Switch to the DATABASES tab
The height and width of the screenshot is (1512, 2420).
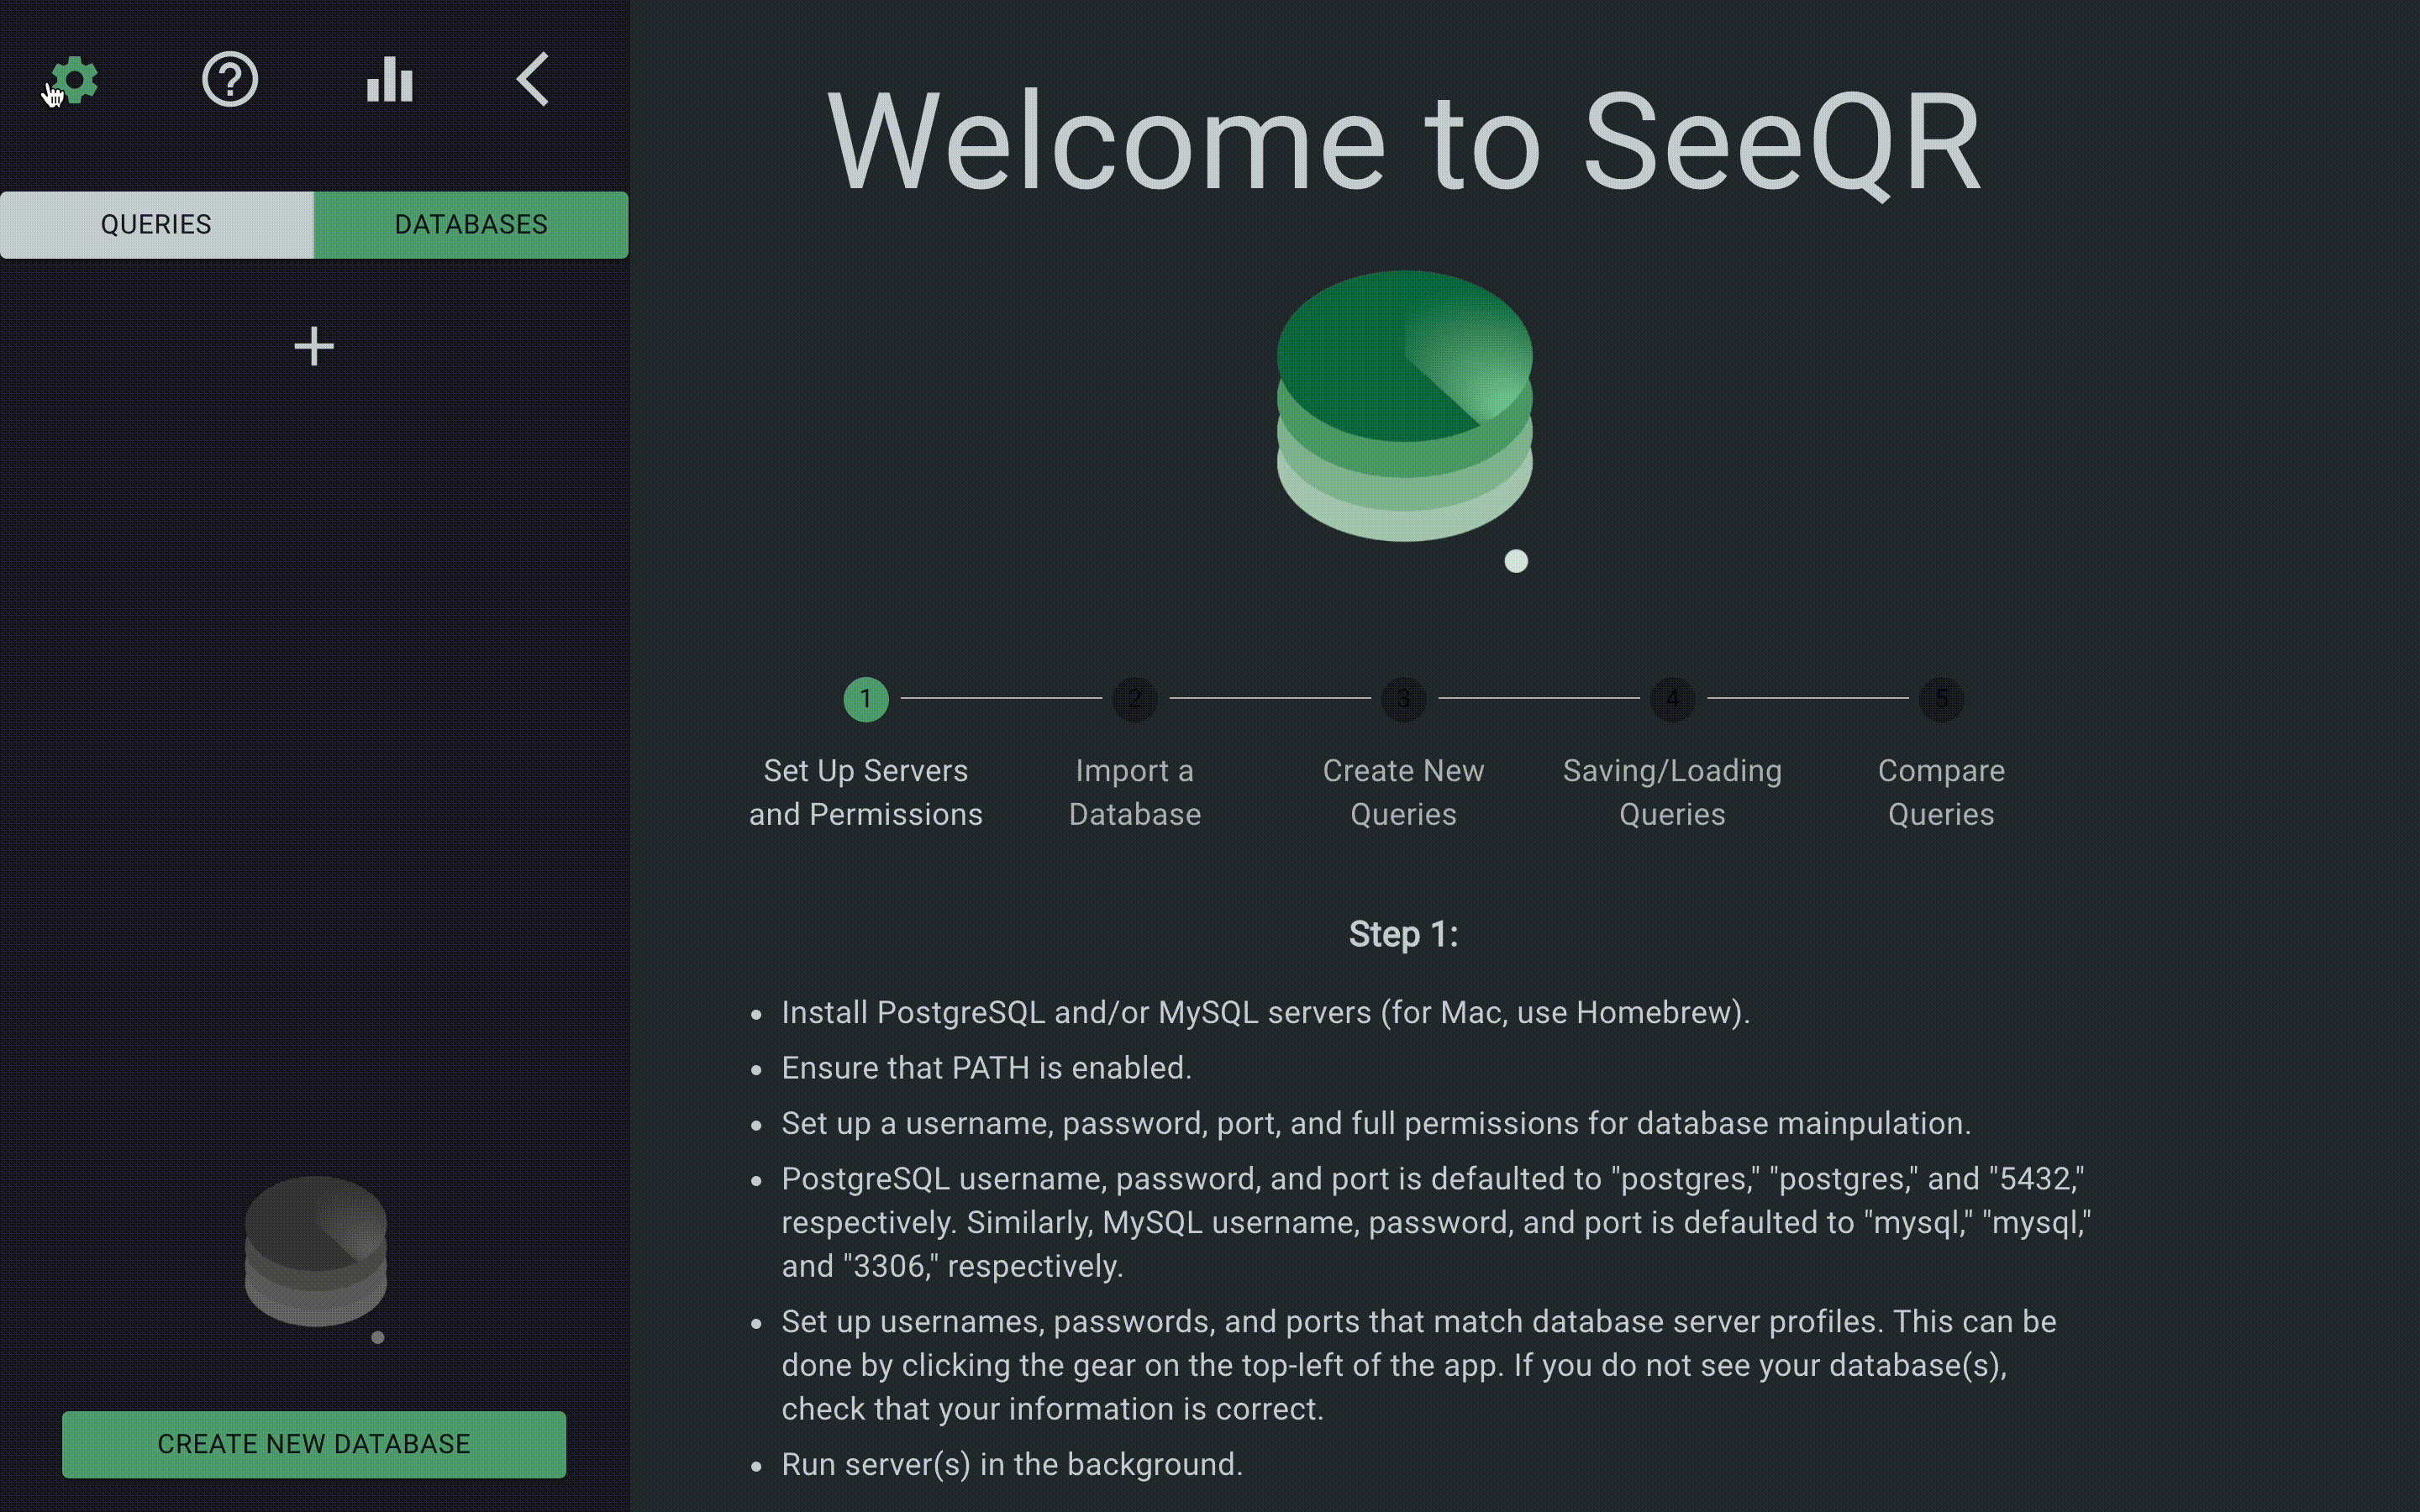(x=471, y=225)
